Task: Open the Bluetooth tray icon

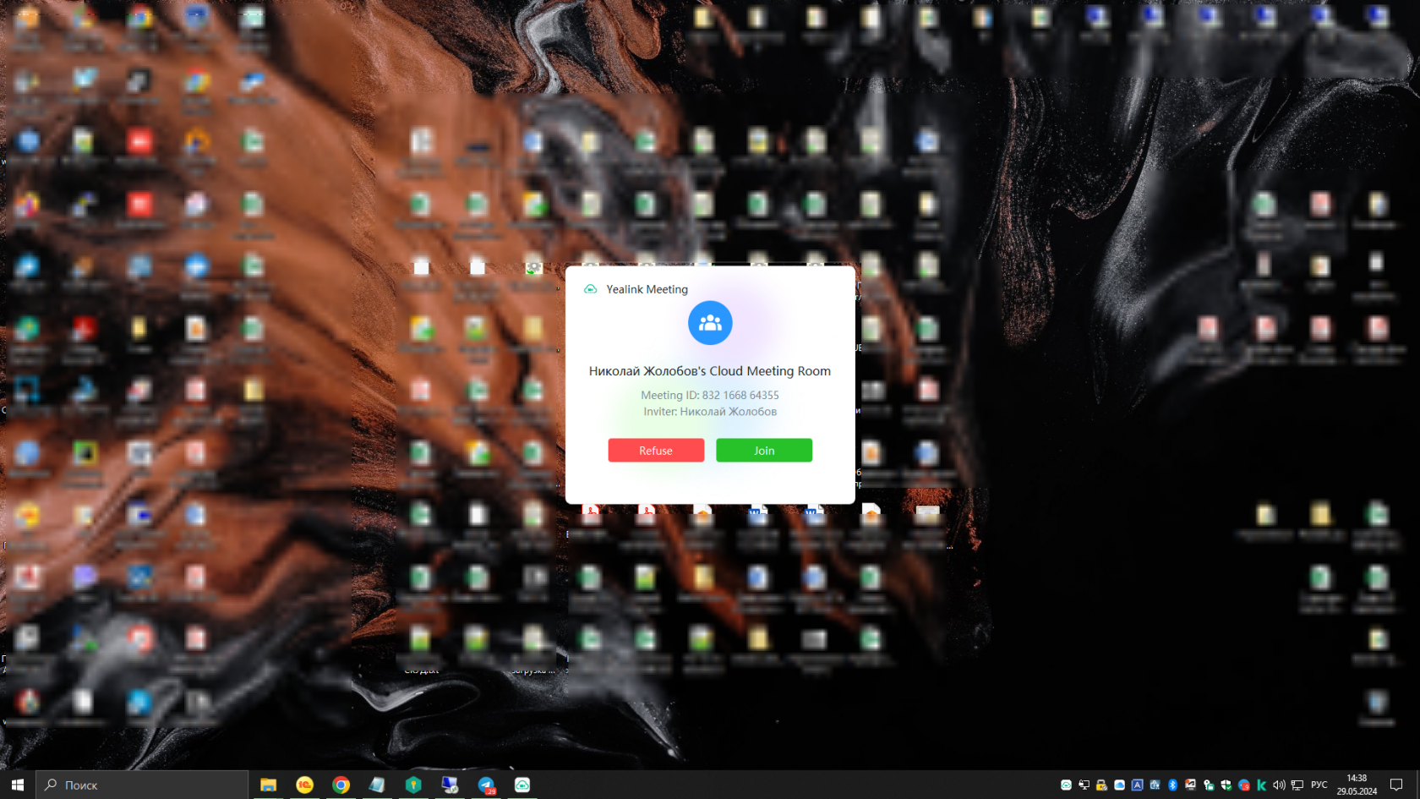Action: 1172,785
